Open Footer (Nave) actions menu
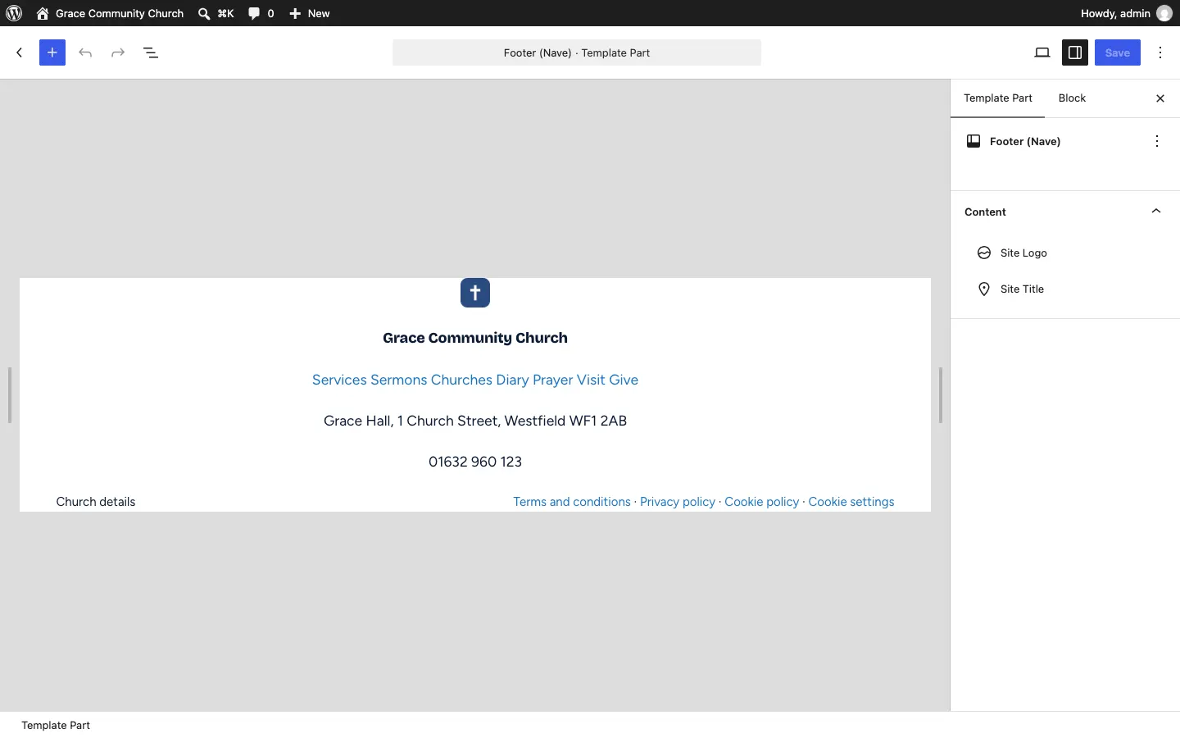 pos(1157,141)
